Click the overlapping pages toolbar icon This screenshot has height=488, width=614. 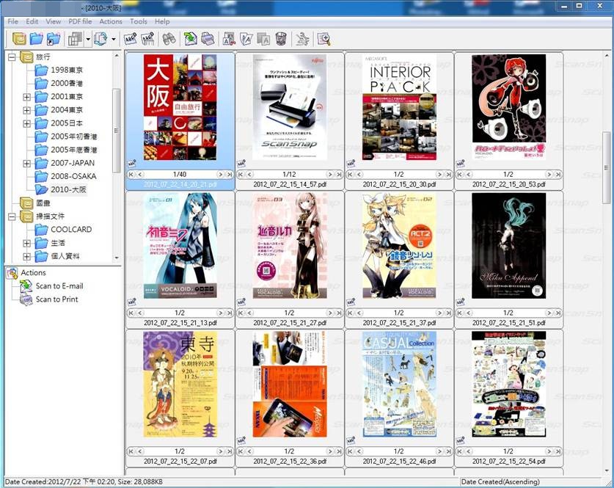[x=246, y=38]
